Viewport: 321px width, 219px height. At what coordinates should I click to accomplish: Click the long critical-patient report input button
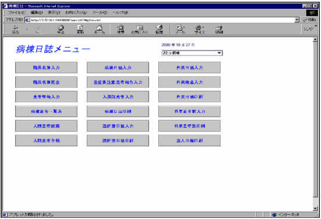tap(117, 82)
